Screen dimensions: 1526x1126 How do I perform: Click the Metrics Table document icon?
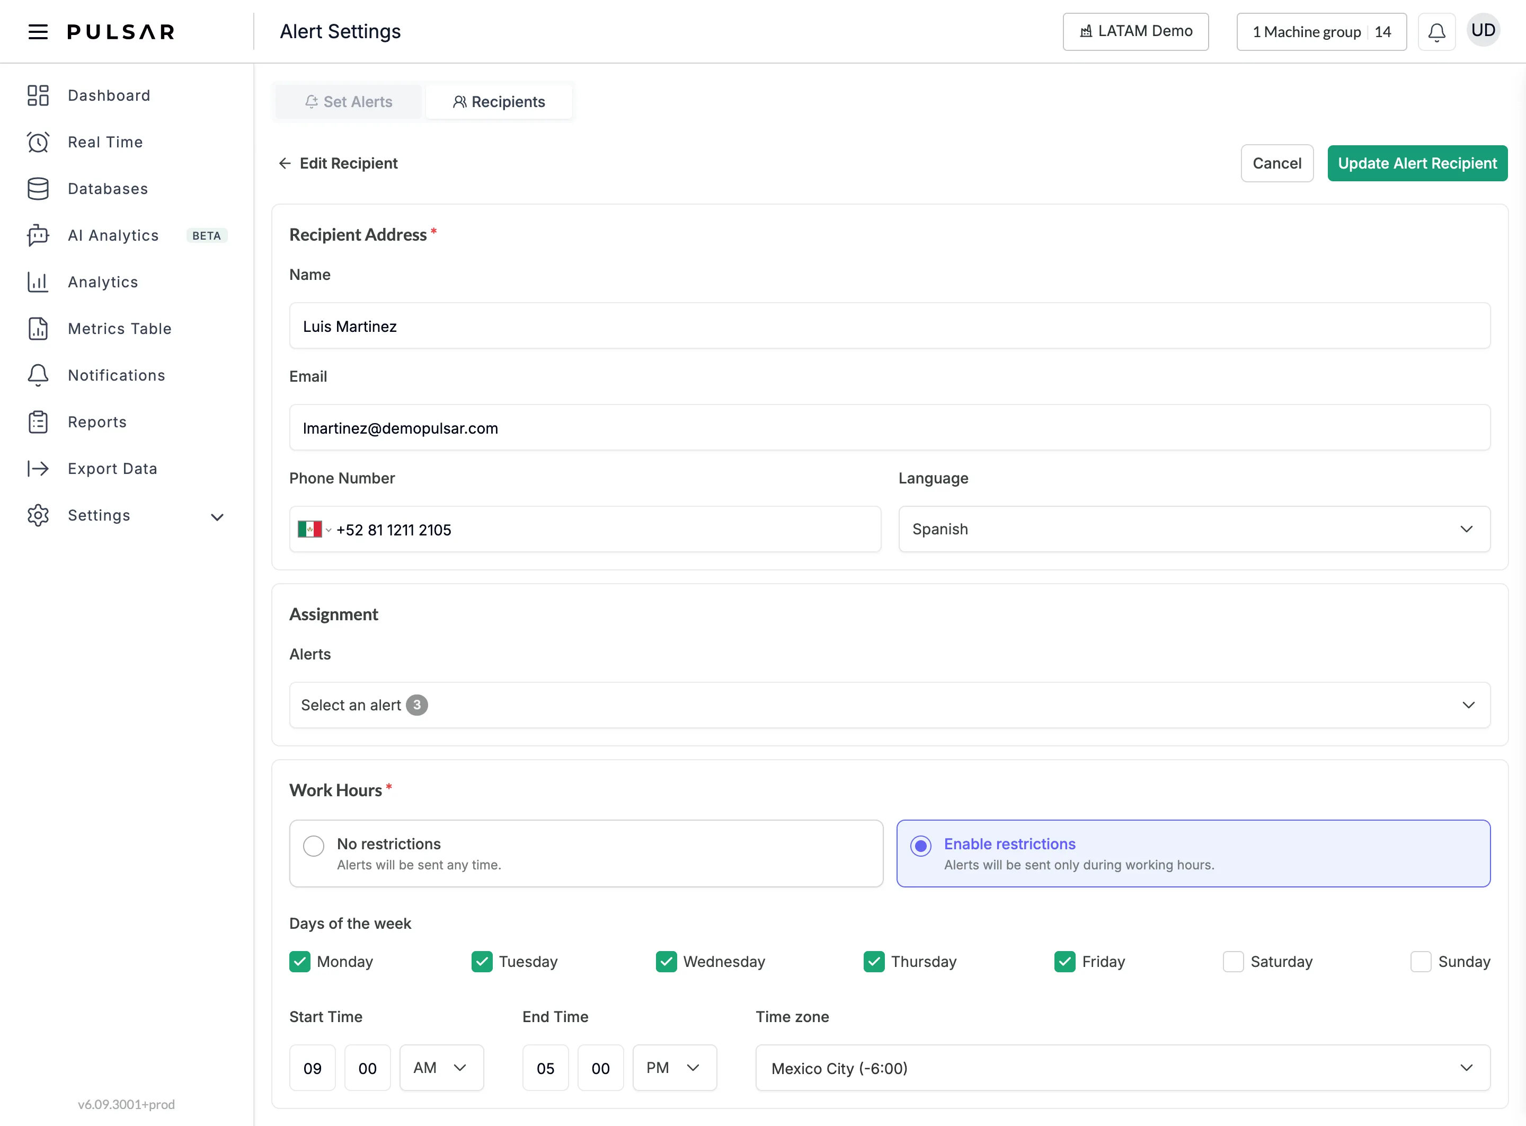(38, 329)
